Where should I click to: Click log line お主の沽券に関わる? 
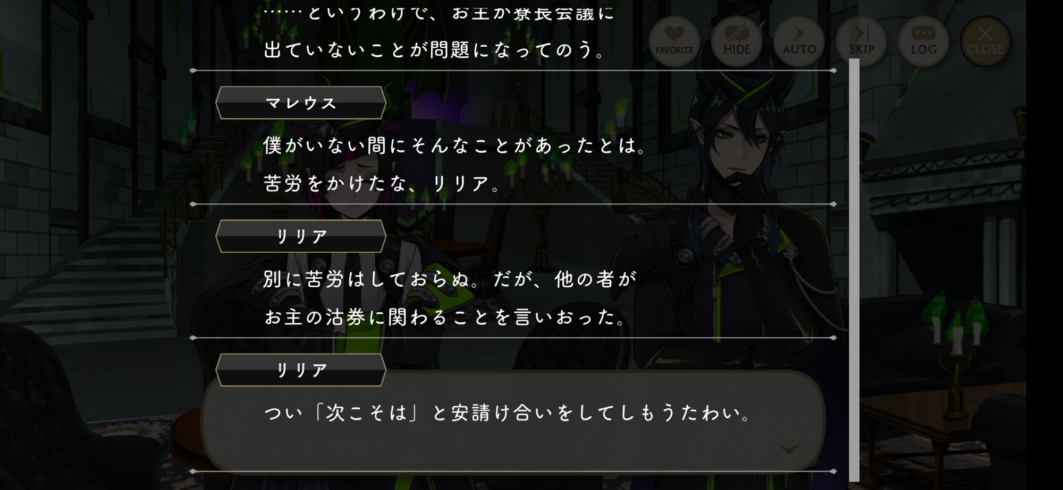[x=445, y=317]
